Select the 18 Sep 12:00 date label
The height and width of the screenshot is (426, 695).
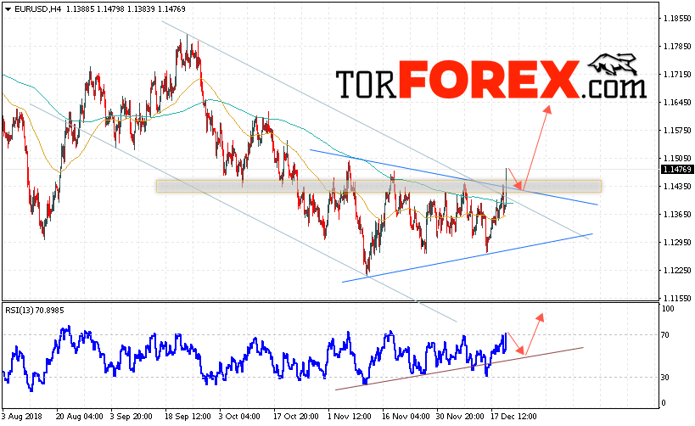click(x=188, y=417)
